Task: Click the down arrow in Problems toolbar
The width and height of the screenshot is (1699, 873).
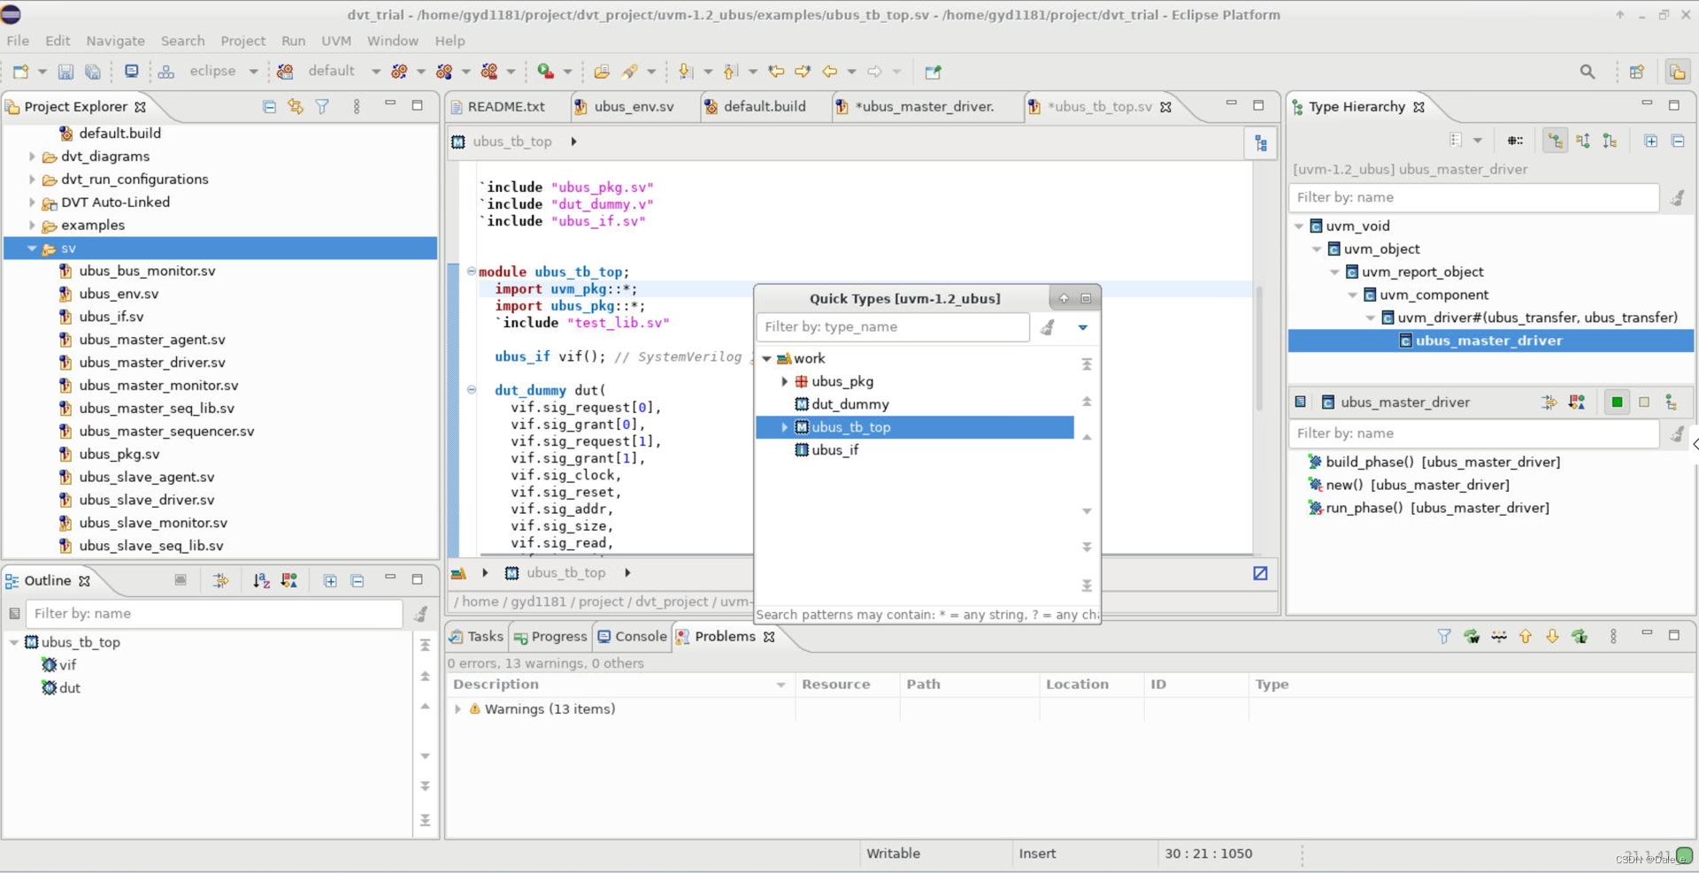Action: (1552, 636)
